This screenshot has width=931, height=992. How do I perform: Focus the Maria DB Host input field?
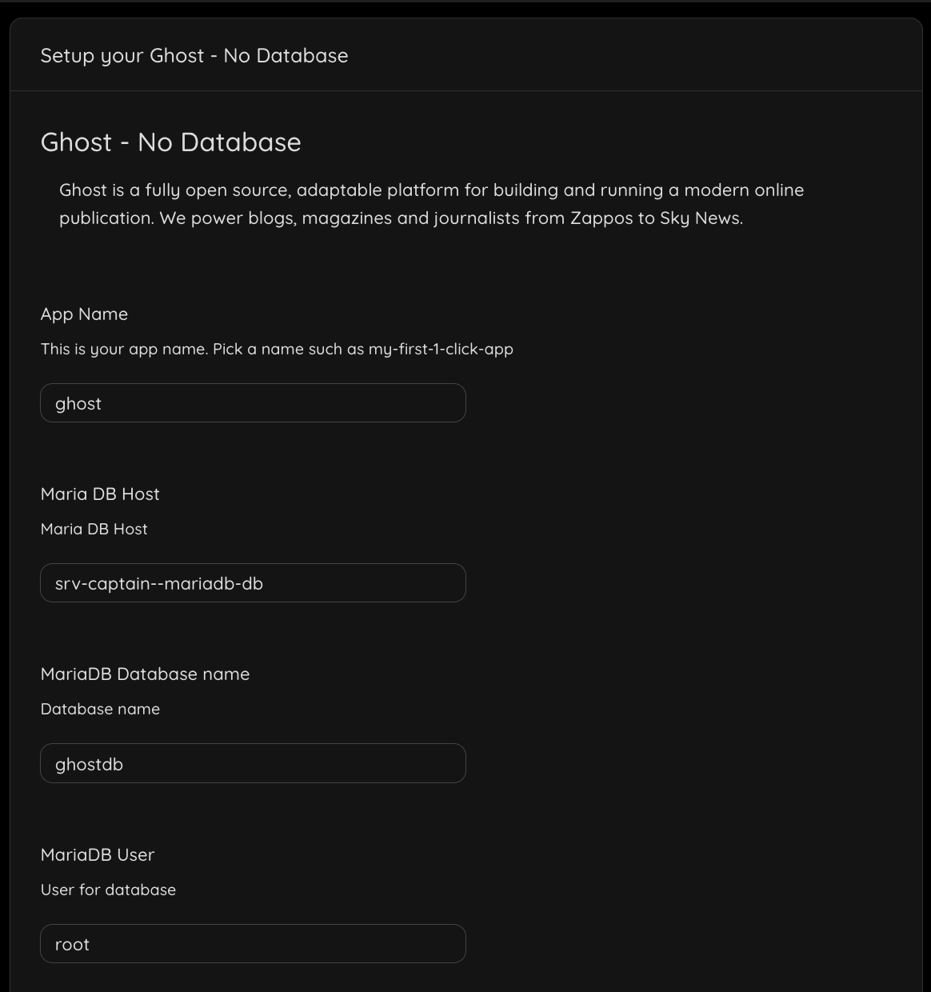253,583
